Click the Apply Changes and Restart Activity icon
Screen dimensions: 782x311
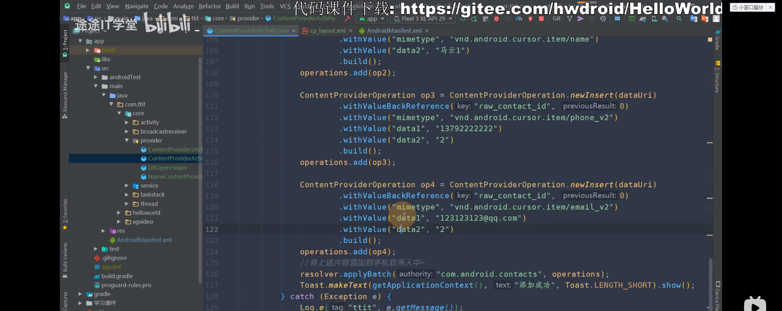(473, 18)
